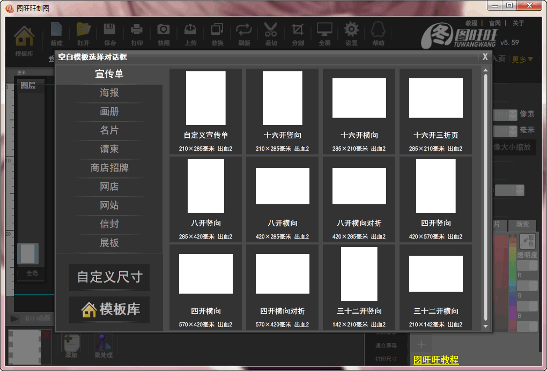Click the 新建 (New) toolbar icon
Image resolution: width=547 pixels, height=371 pixels.
[x=56, y=32]
